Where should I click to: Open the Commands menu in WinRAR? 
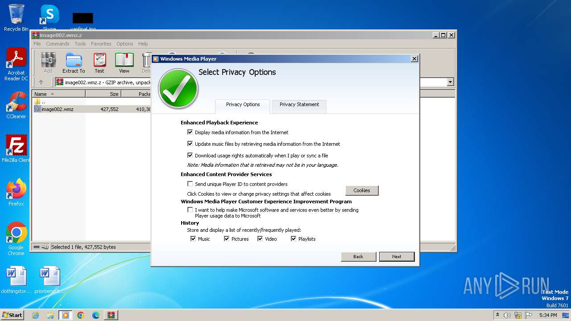[x=58, y=44]
